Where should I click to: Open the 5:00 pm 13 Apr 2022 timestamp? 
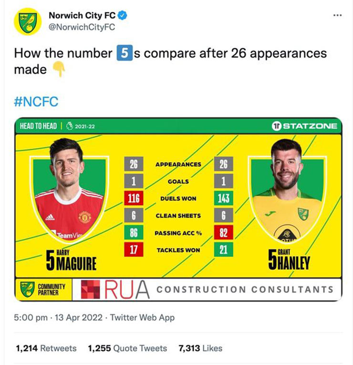coord(58,317)
